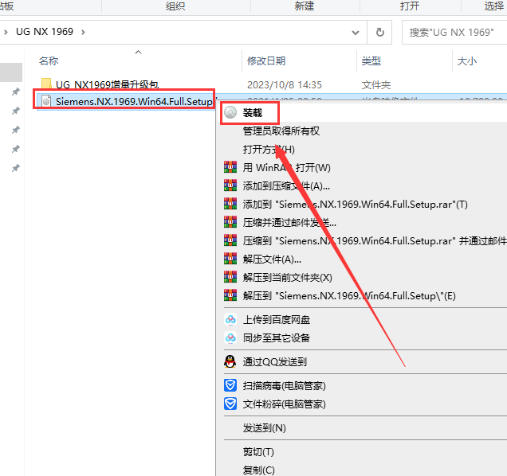This screenshot has width=507, height=476.
Task: Sort by 名称 column header
Action: click(49, 60)
